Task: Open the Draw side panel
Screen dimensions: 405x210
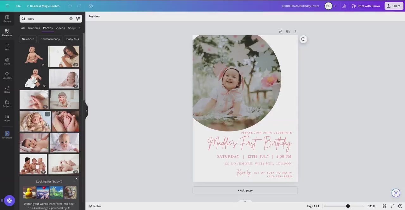Action: [x=7, y=90]
